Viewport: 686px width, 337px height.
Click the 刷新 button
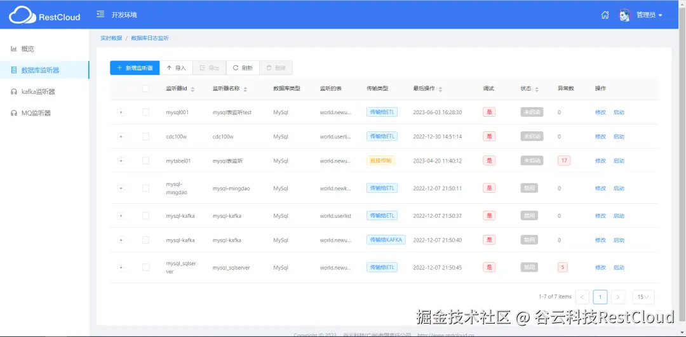(243, 68)
